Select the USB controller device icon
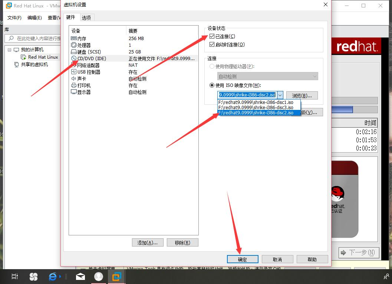The image size is (392, 284). click(74, 72)
